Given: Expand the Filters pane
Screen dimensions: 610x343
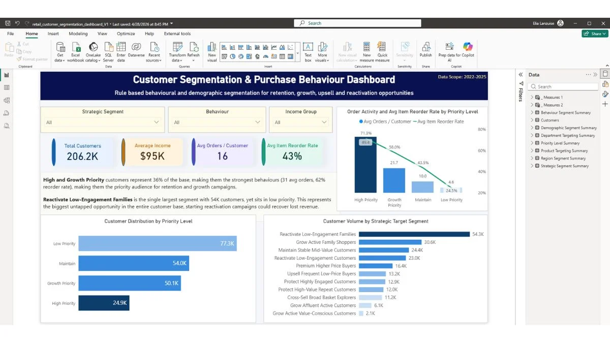Looking at the screenshot, I should tap(521, 75).
